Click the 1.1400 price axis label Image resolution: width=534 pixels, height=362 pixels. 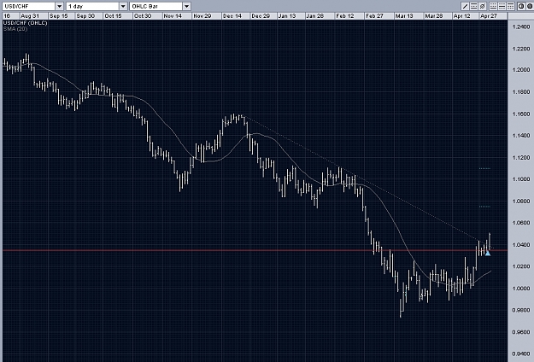[x=521, y=136]
